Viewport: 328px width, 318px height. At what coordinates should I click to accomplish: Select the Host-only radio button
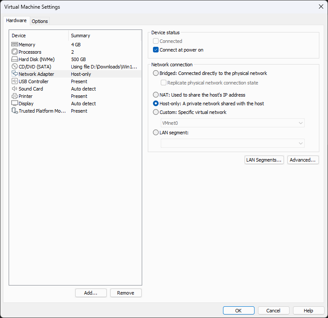pyautogui.click(x=156, y=104)
